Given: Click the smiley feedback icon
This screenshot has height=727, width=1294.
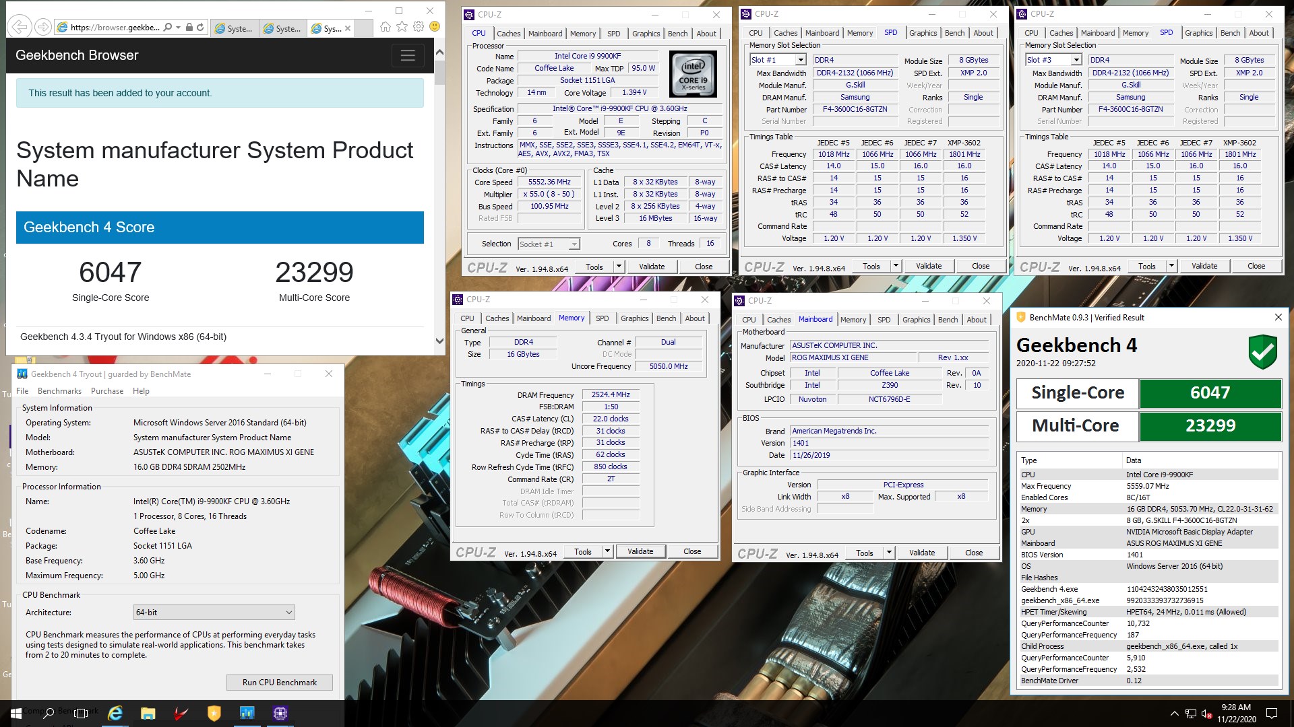Looking at the screenshot, I should click(435, 27).
